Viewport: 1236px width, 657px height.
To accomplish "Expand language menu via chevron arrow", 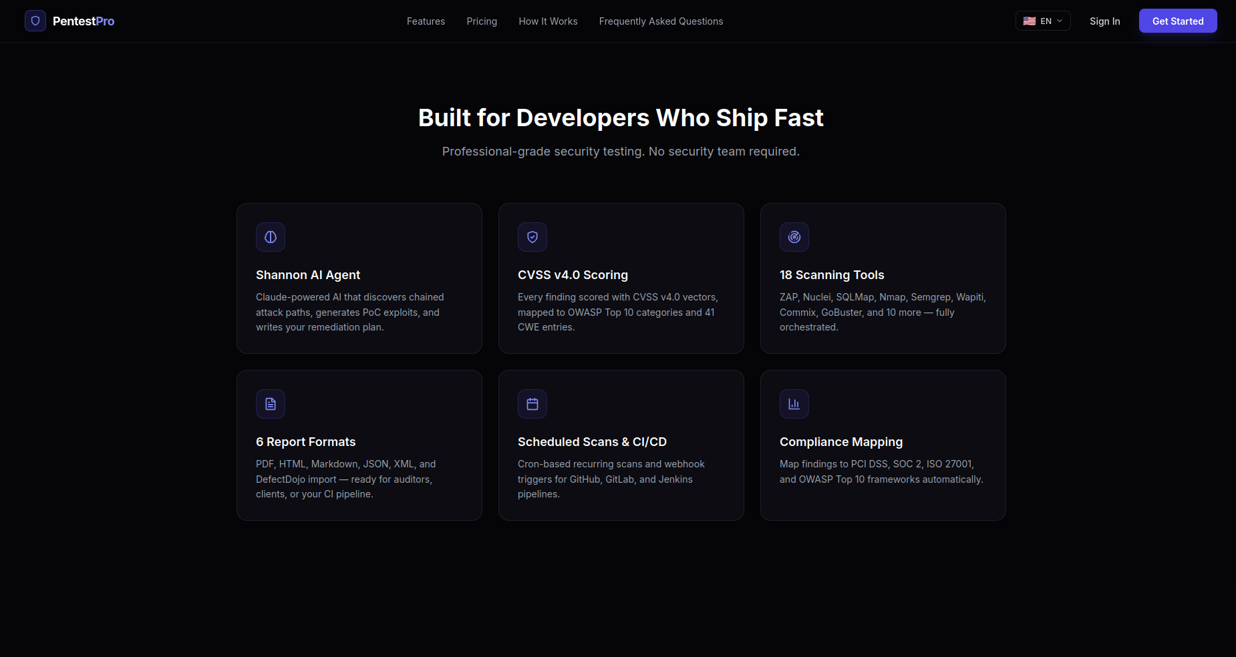I will click(x=1060, y=21).
